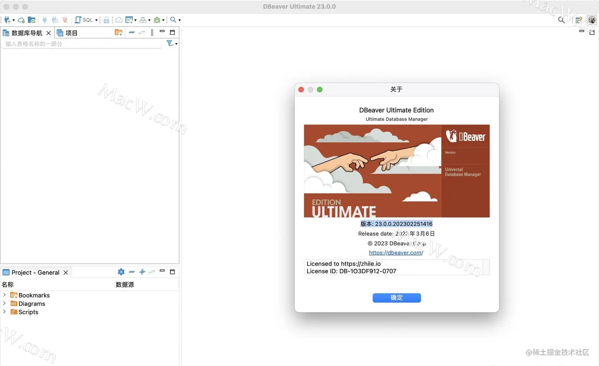
Task: Toggle link with editor in navigator
Action: [142, 33]
